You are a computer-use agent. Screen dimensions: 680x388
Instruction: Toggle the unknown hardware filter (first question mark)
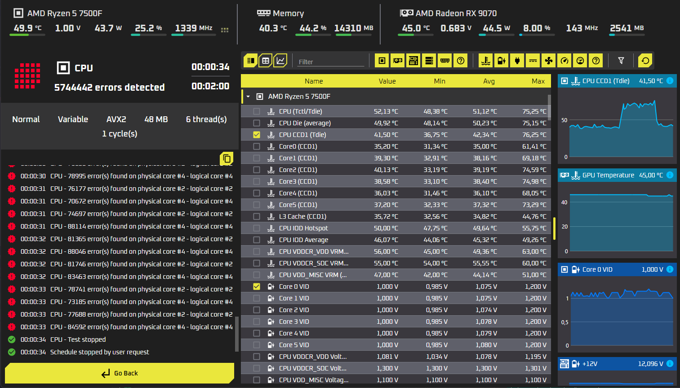(461, 61)
